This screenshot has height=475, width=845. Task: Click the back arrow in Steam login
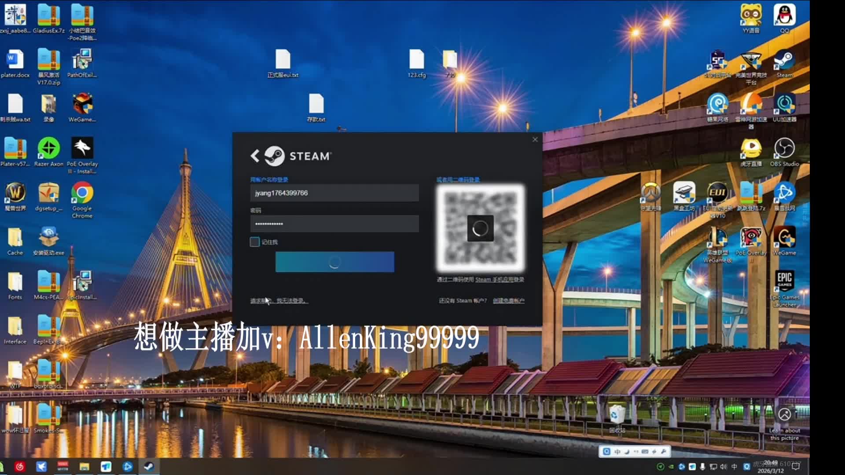tap(255, 156)
